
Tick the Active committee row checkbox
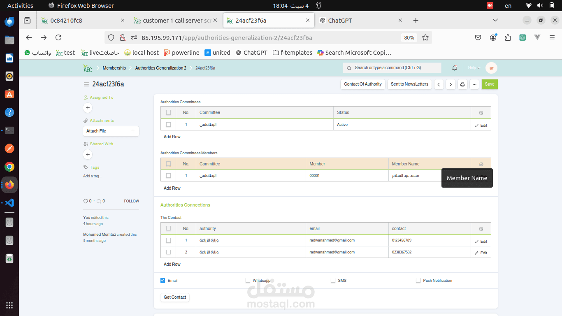tap(168, 124)
